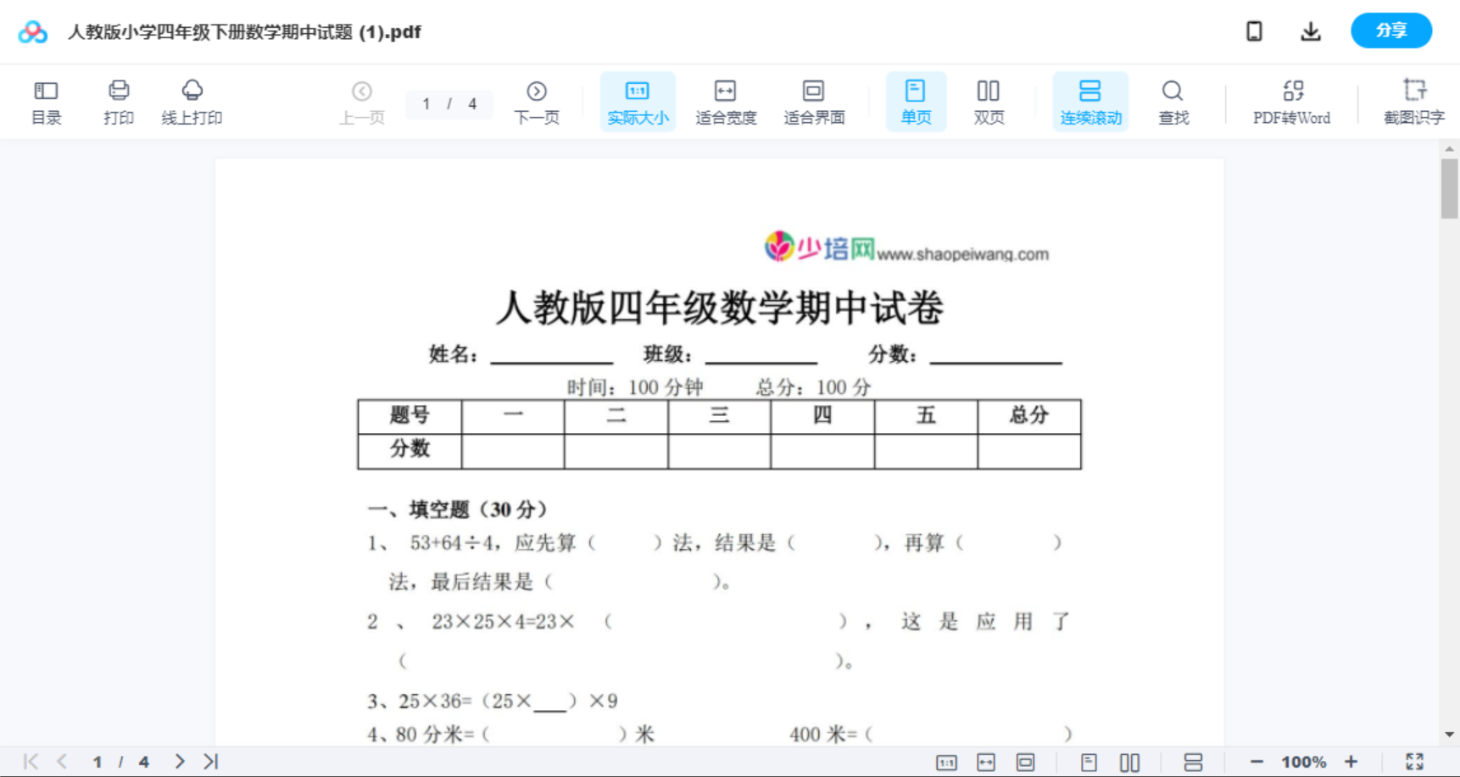Increase zoom with the plus control
Viewport: 1460px width, 777px height.
click(x=1351, y=761)
